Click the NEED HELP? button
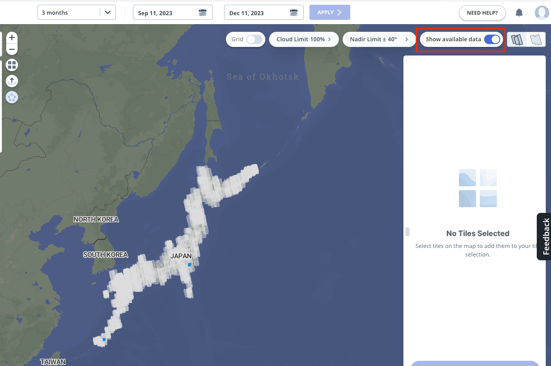This screenshot has height=366, width=551. coord(482,13)
